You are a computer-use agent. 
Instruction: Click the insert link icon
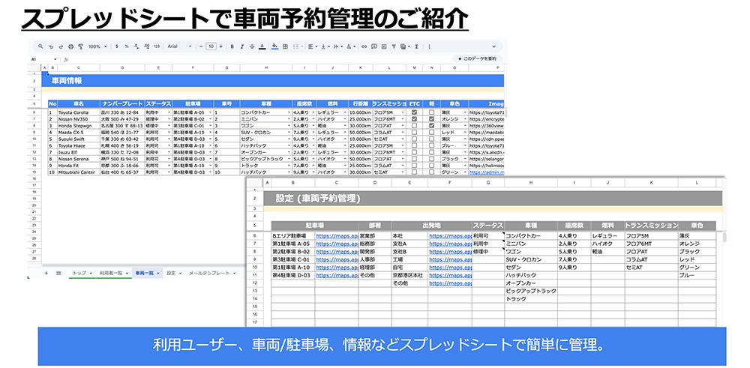364,46
